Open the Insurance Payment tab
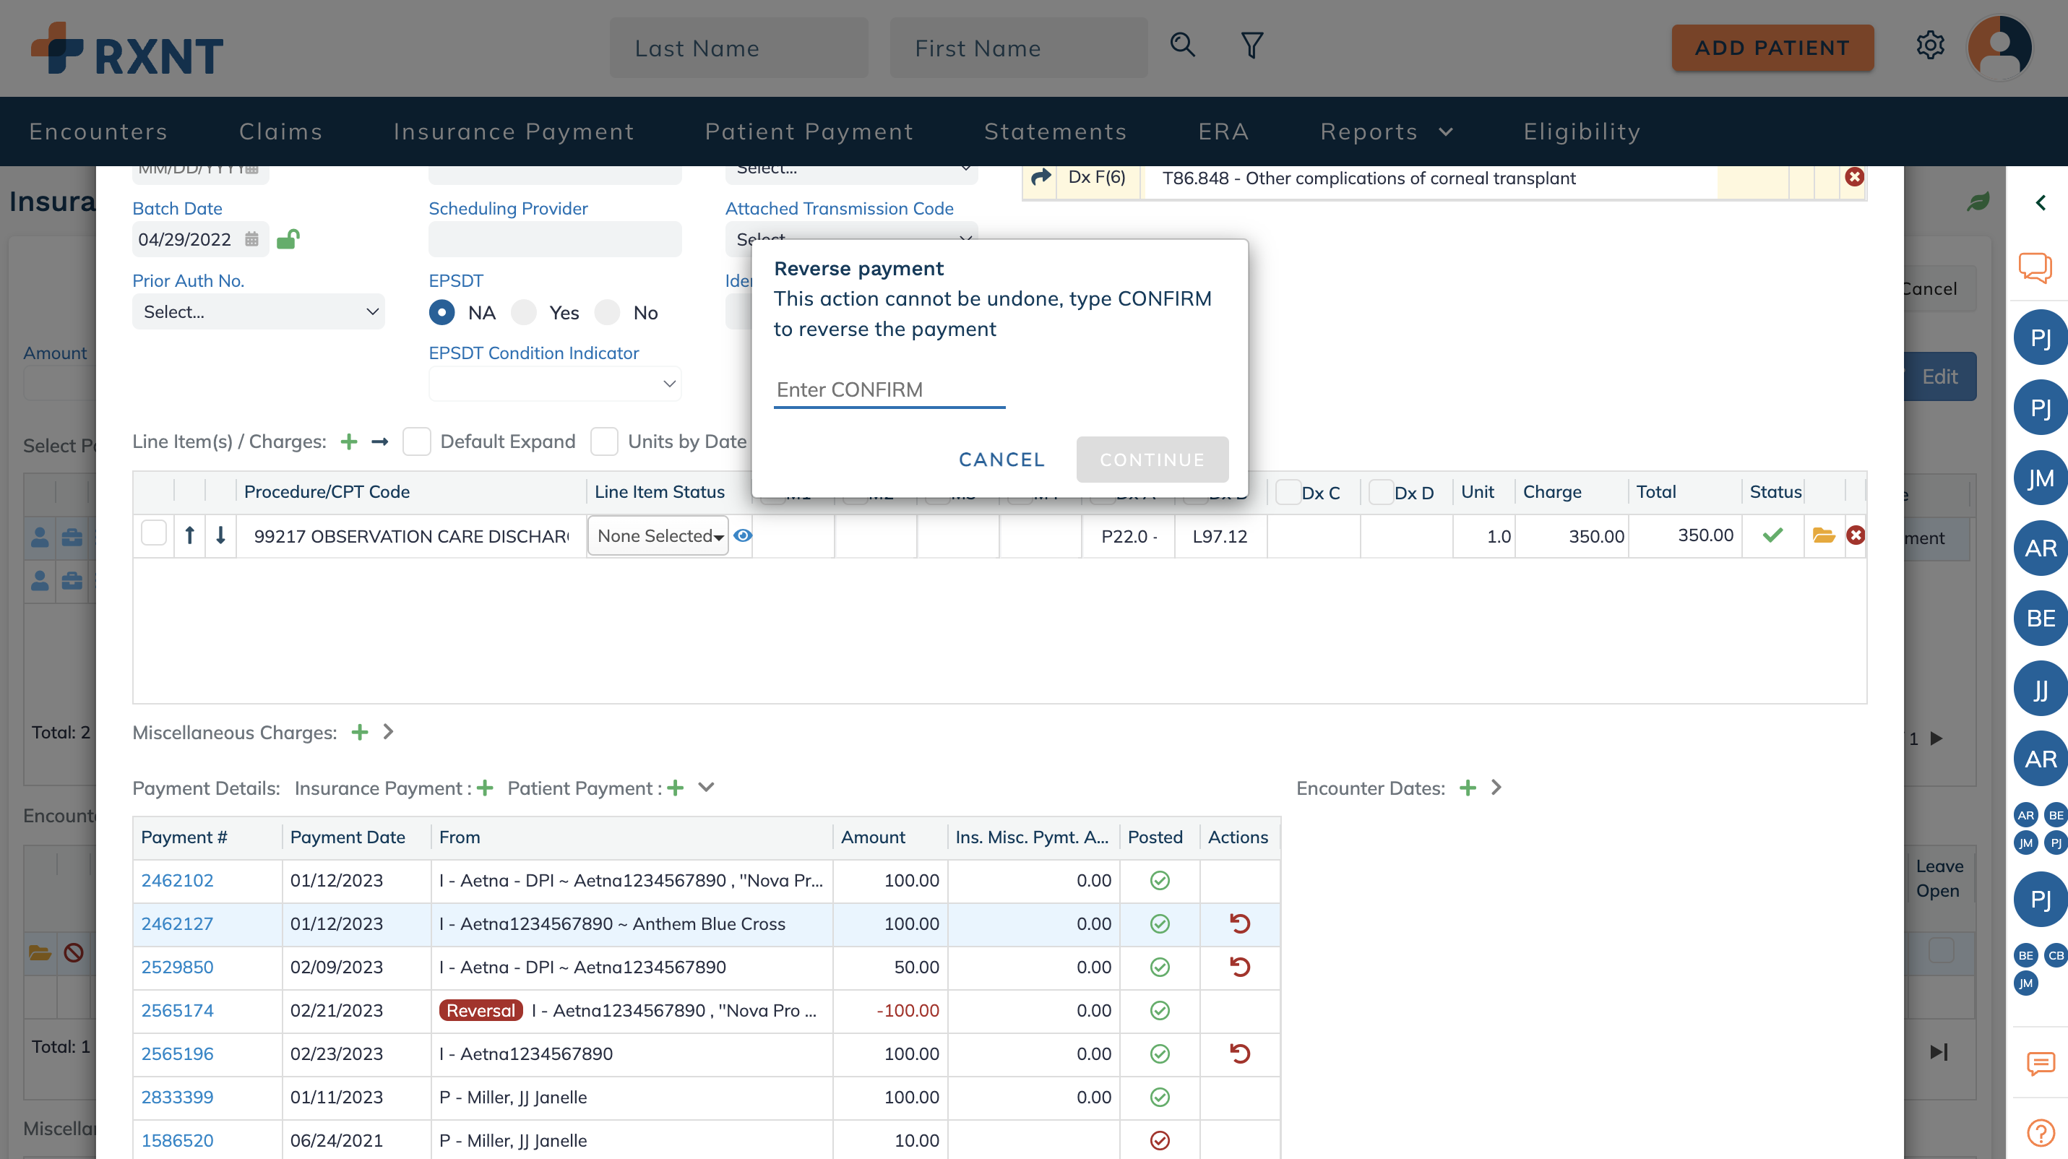Viewport: 2068px width, 1159px height. tap(514, 132)
